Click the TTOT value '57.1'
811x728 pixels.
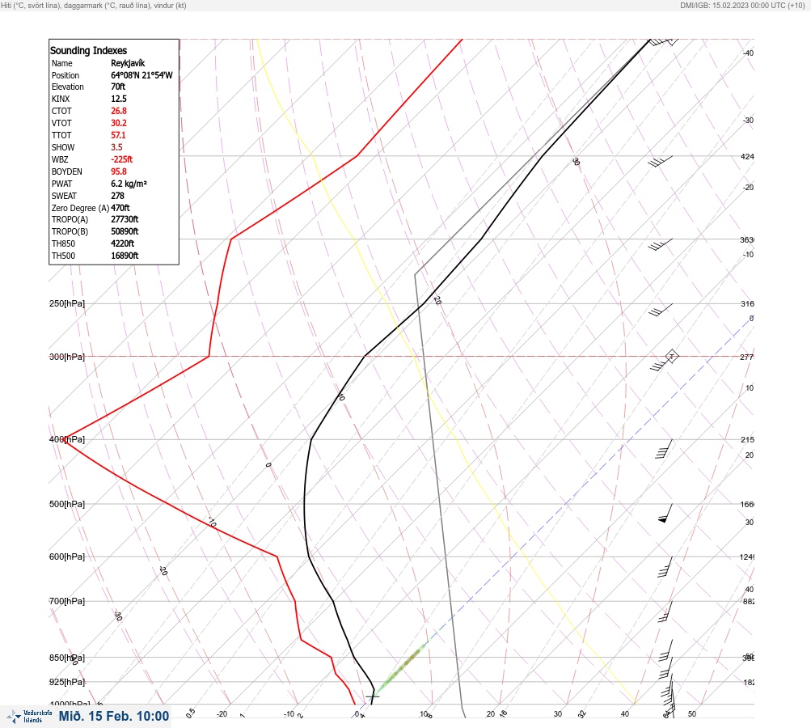click(118, 135)
